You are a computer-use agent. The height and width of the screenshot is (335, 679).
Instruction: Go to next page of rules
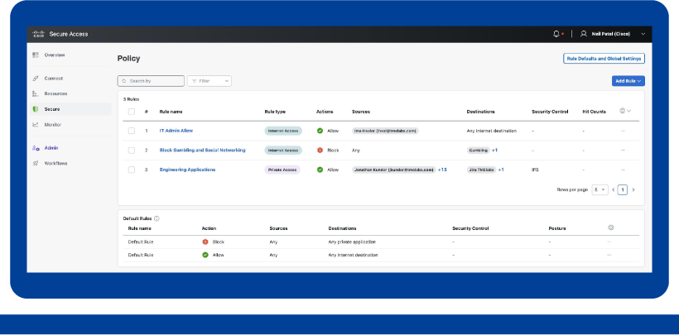coord(633,189)
